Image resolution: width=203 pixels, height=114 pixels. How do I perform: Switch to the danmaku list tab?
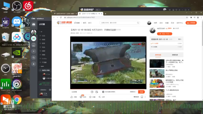[175, 55]
